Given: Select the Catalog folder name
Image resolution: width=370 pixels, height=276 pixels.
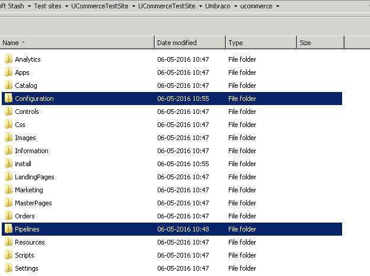Looking at the screenshot, I should pyautogui.click(x=26, y=85).
